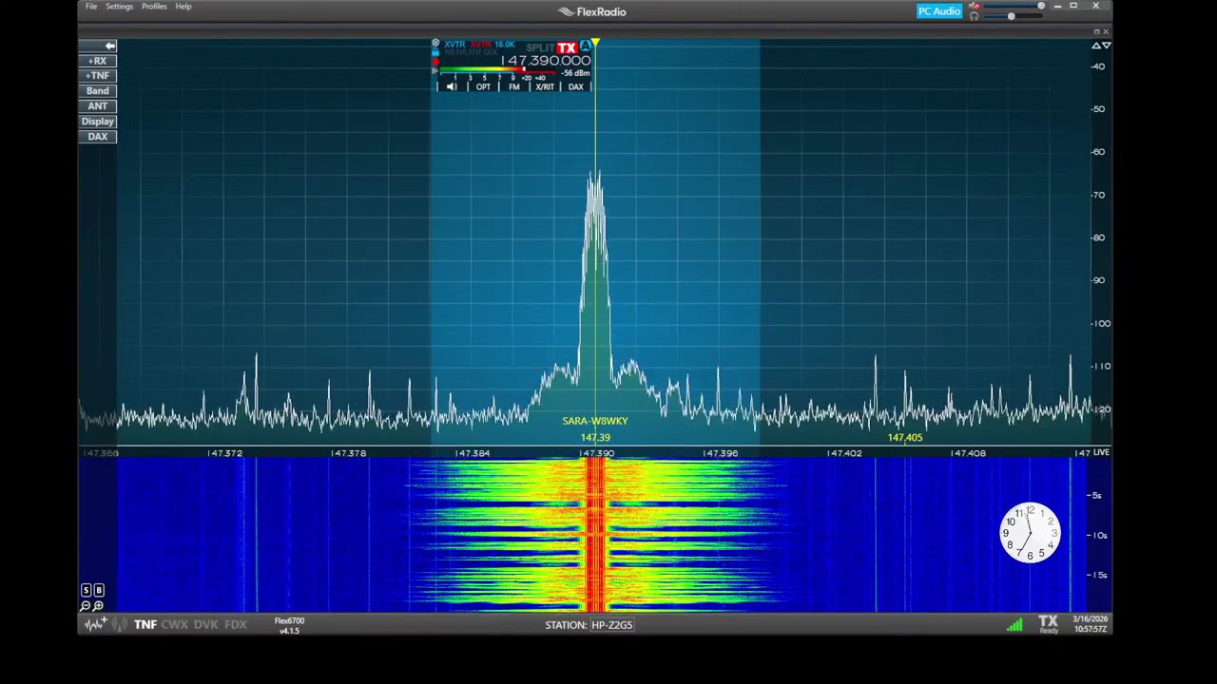Viewport: 1217px width, 684px height.
Task: Add a receiver with the +RX button
Action: coord(97,61)
